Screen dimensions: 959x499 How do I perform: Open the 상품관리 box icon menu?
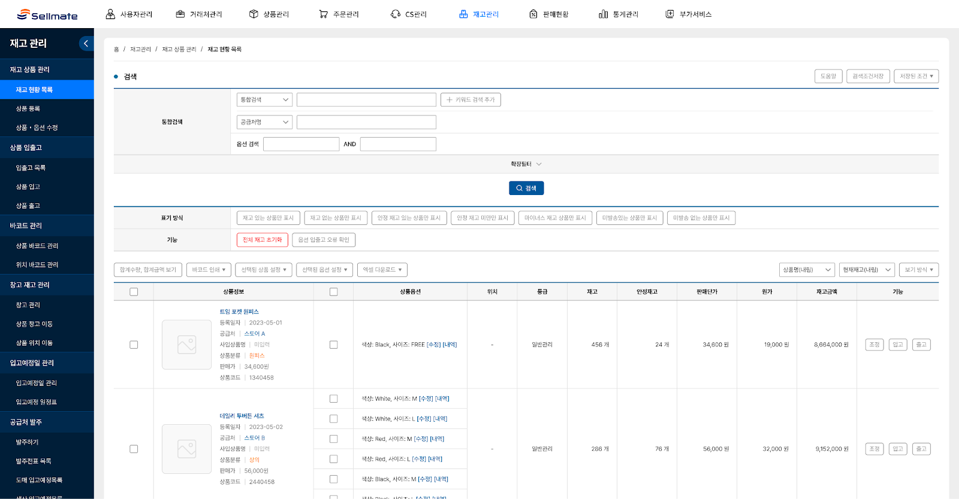pyautogui.click(x=254, y=14)
